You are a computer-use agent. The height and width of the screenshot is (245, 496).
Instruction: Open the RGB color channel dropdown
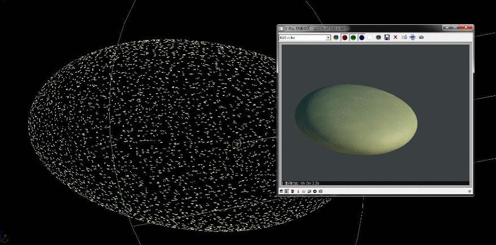(328, 37)
